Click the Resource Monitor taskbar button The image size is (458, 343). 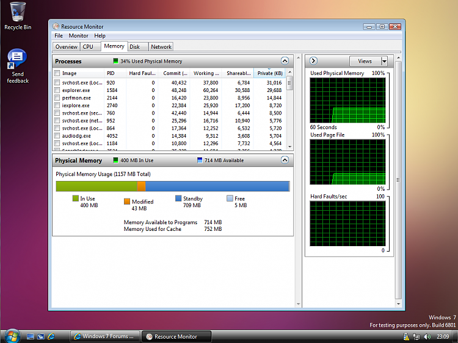(176, 336)
